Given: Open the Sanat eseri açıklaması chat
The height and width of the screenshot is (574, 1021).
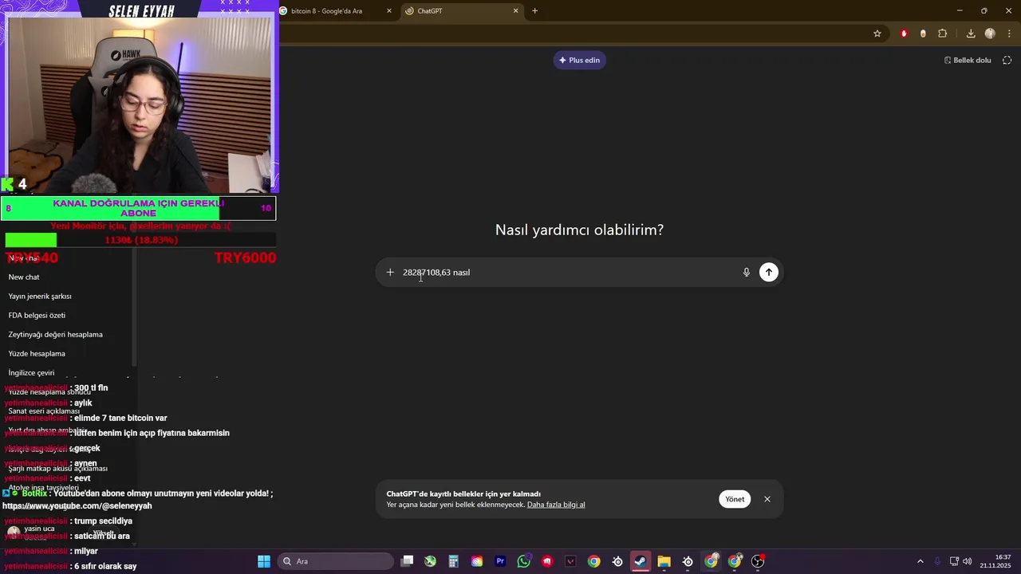Looking at the screenshot, I should 44,411.
